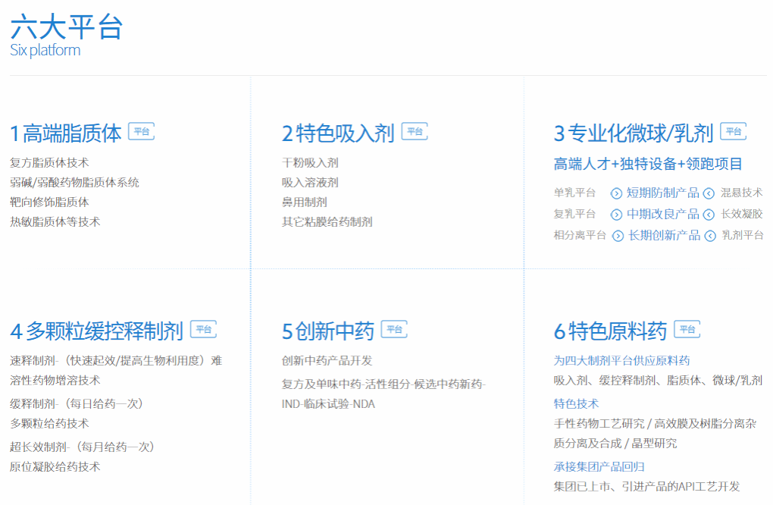Screen dimensions: 773x505
Task: Click right-arrow icon after 相分离平台
Action: click(618, 236)
